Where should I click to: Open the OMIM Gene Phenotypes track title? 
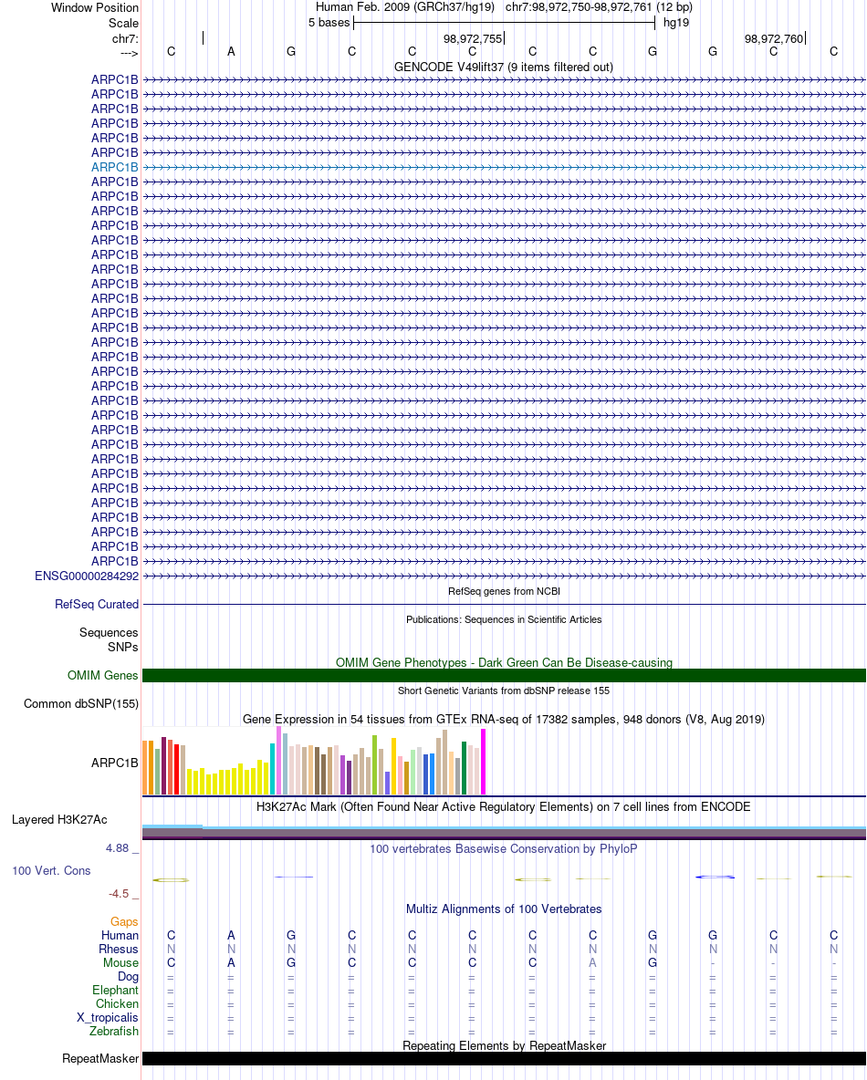click(x=504, y=662)
